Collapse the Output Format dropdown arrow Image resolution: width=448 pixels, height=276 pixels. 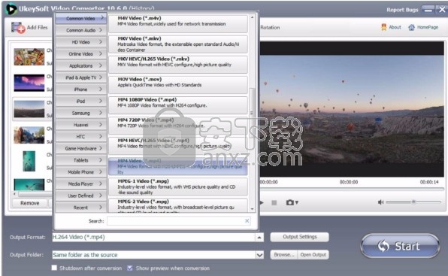click(x=259, y=237)
